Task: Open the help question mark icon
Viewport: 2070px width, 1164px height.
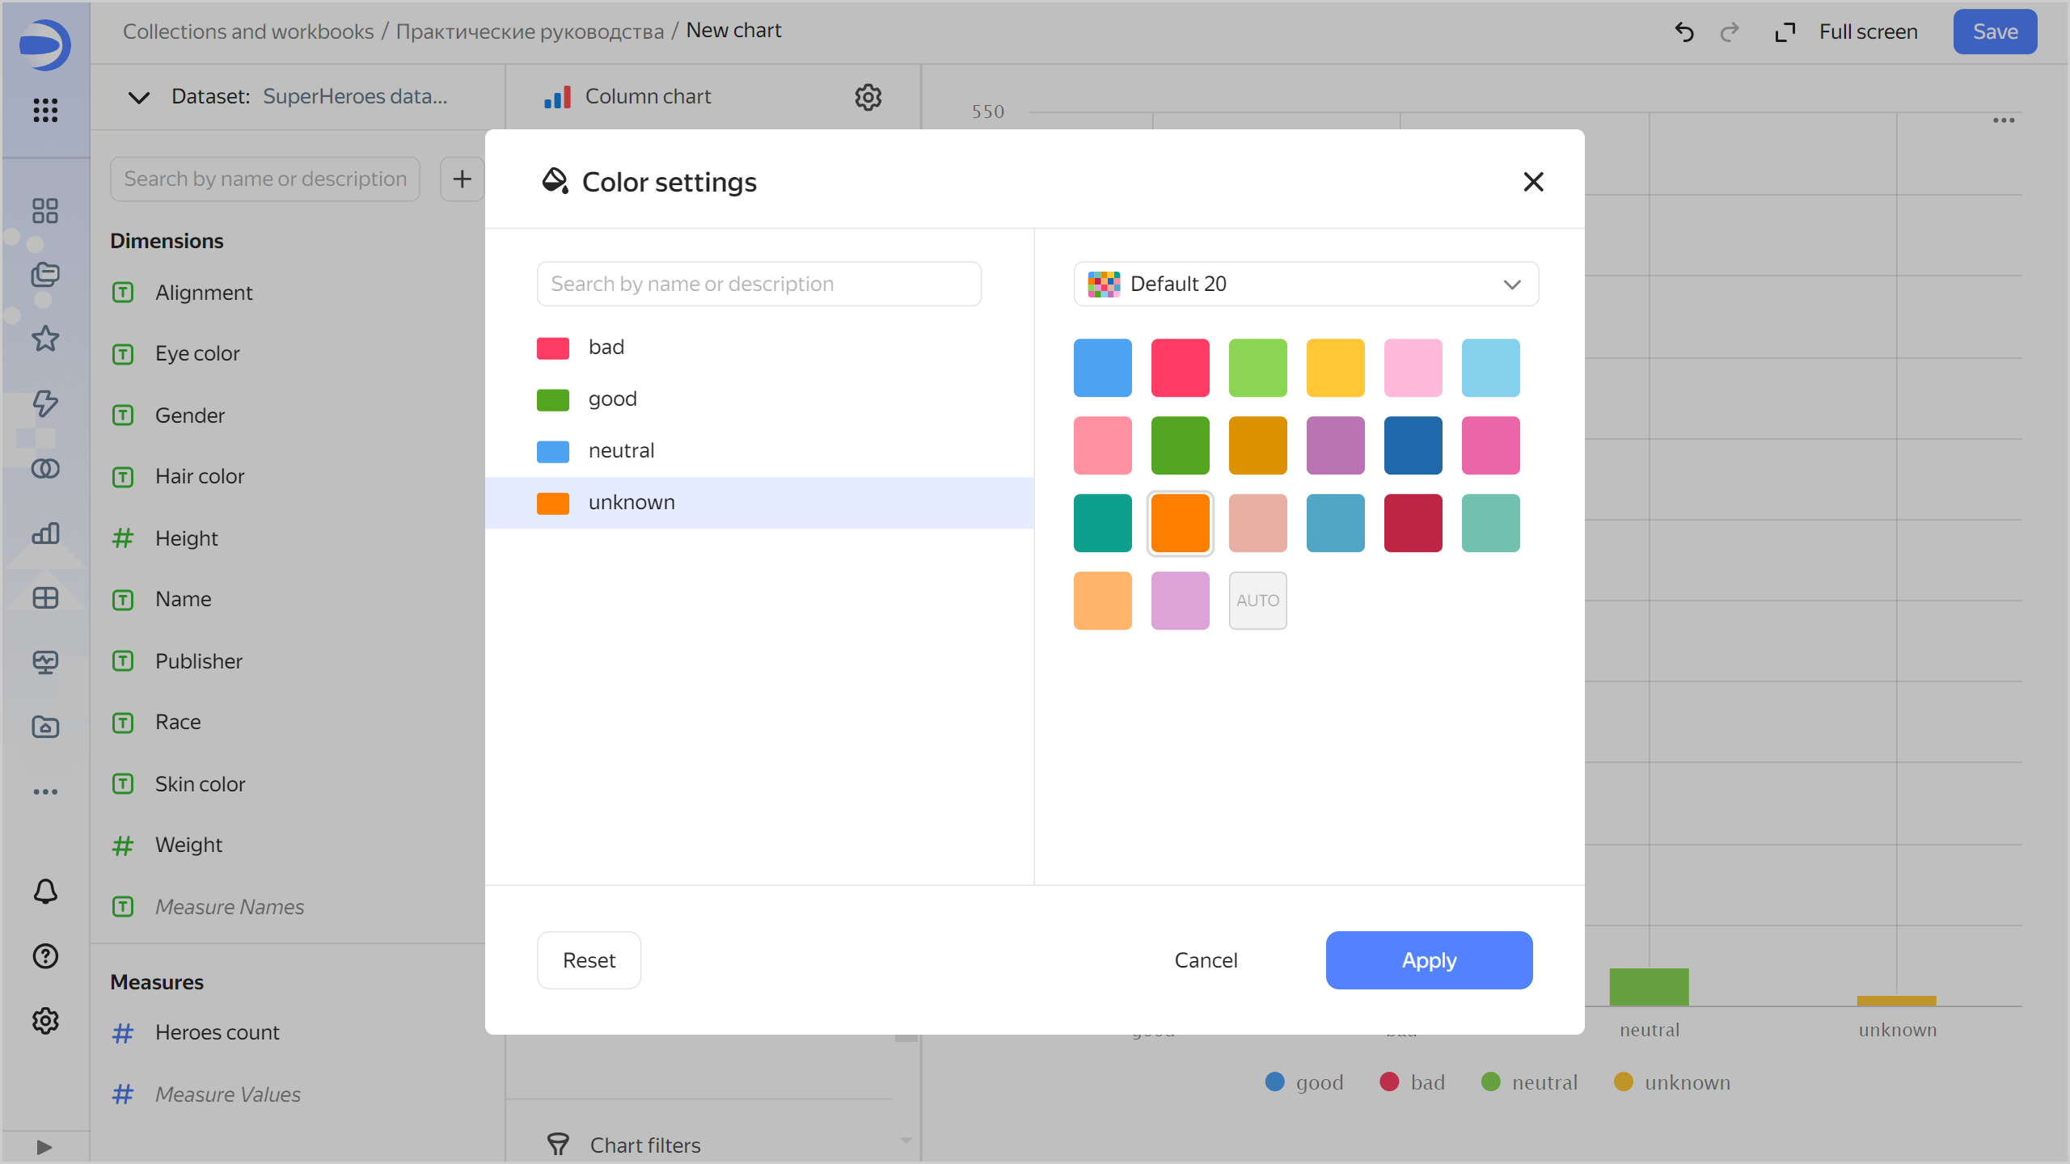Action: pos(45,956)
